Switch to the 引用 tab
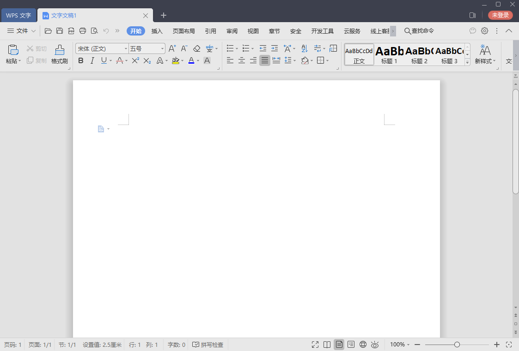This screenshot has height=351, width=519. (211, 31)
